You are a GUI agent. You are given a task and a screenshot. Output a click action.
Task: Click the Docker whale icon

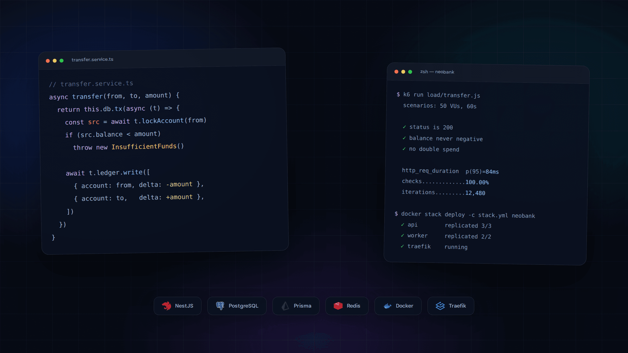click(x=388, y=306)
